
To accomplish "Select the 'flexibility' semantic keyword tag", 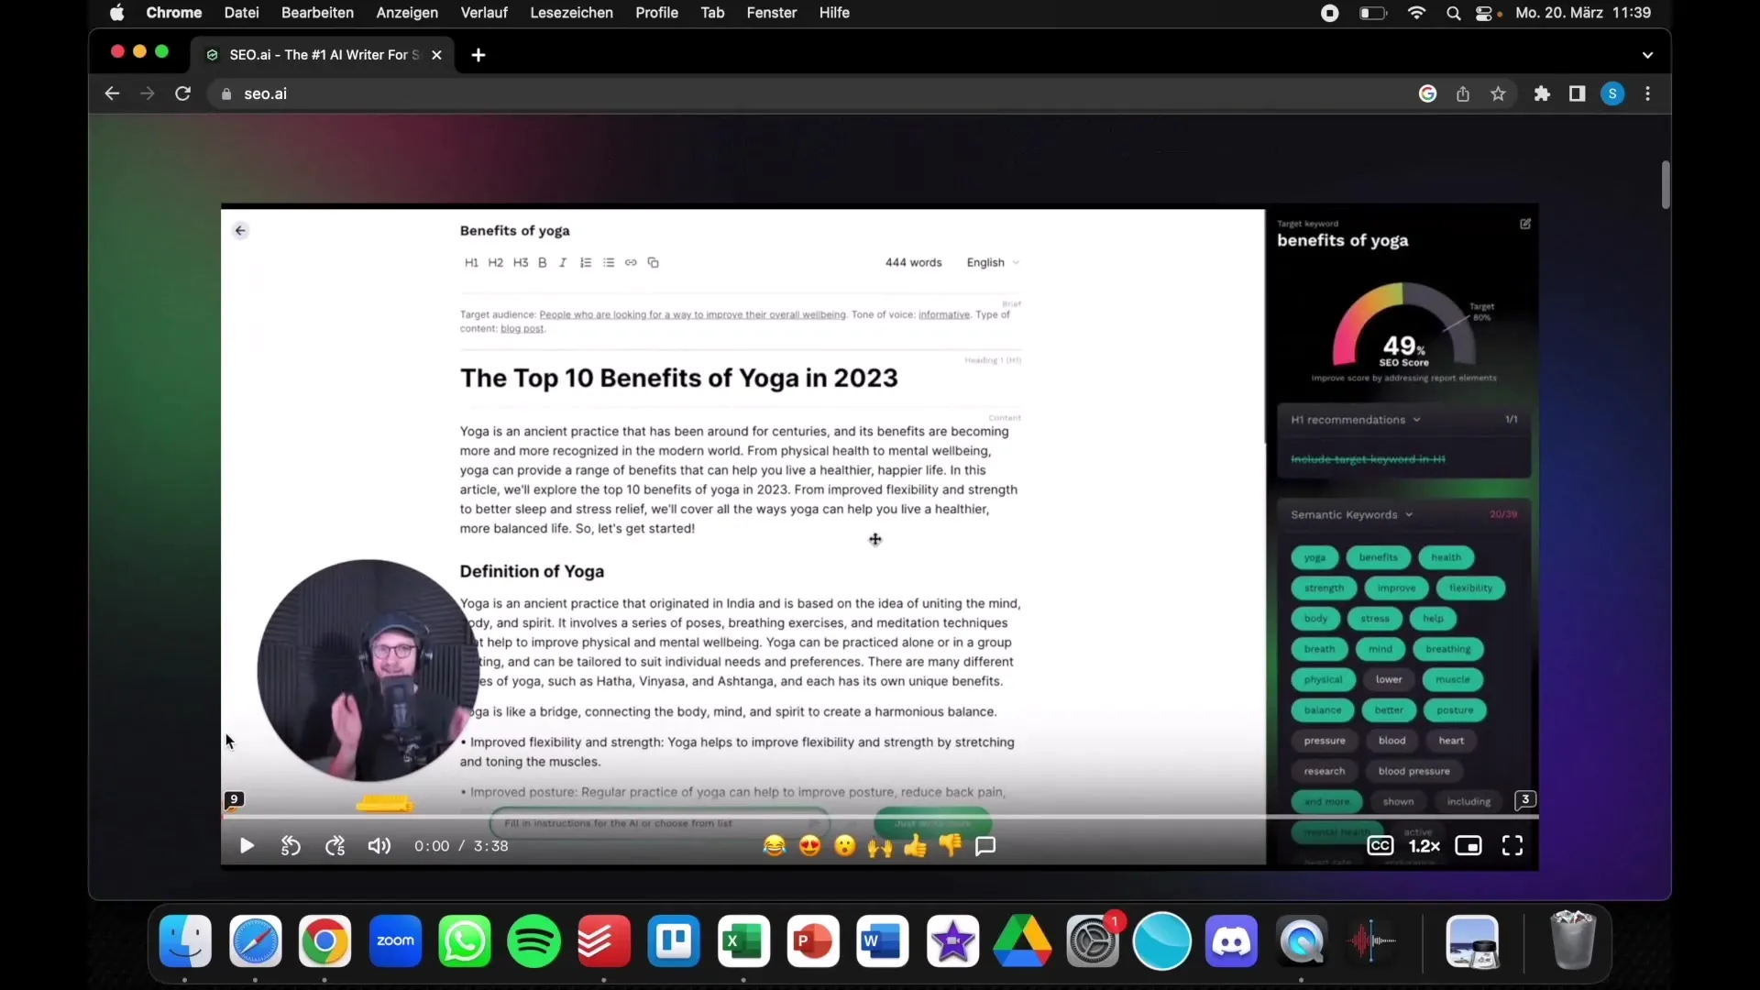I will click(x=1468, y=588).
